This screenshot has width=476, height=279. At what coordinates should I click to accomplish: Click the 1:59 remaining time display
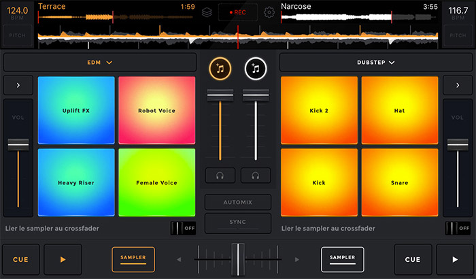point(188,7)
